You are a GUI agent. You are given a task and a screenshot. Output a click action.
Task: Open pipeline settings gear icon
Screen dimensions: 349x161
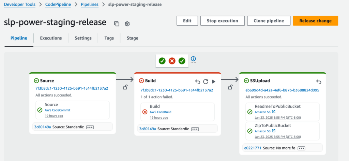tap(127, 24)
